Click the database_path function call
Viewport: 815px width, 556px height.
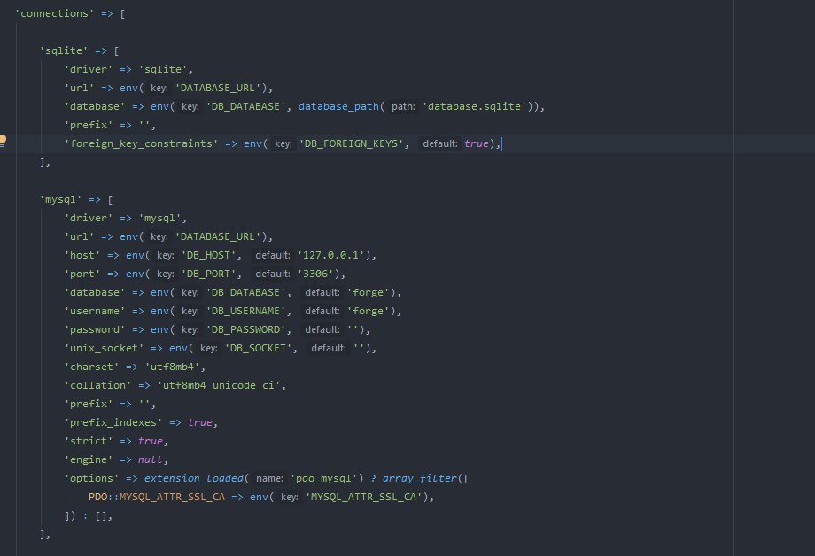point(338,106)
